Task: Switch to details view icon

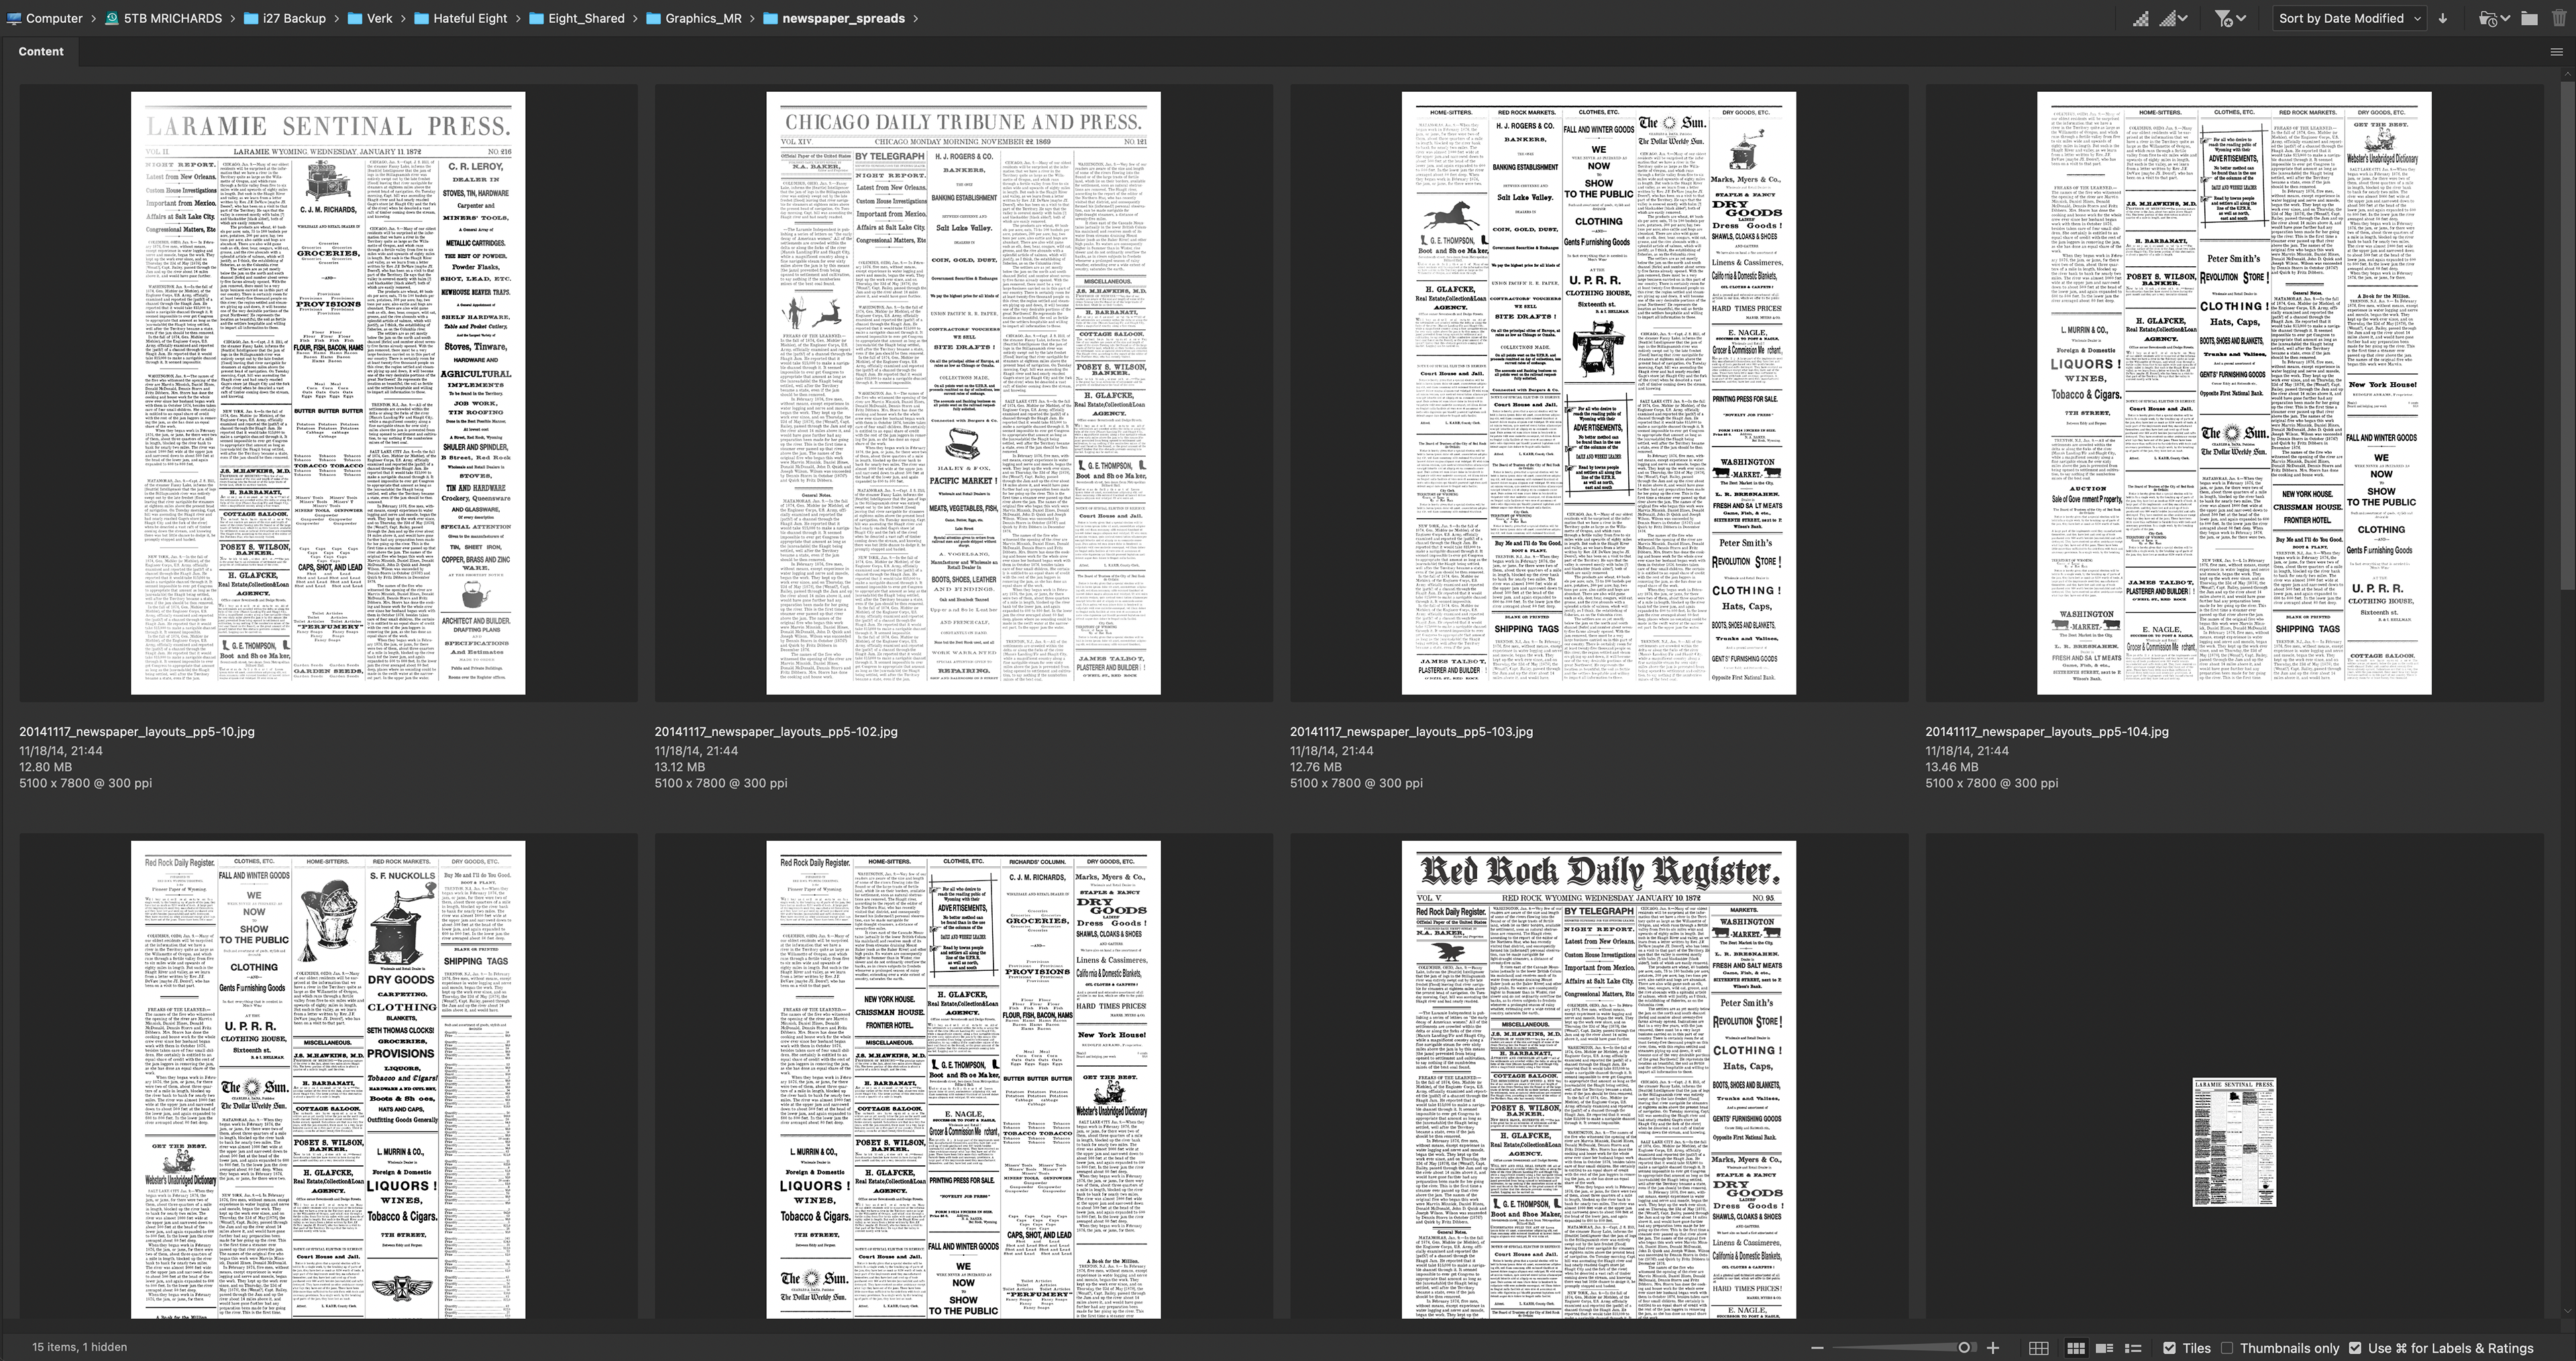Action: (x=2104, y=1348)
